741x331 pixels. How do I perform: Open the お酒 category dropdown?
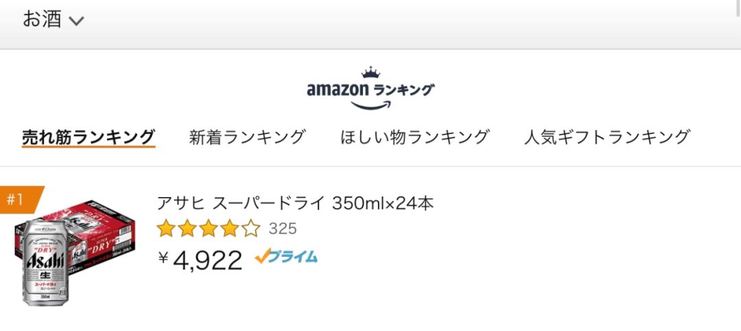coord(53,20)
